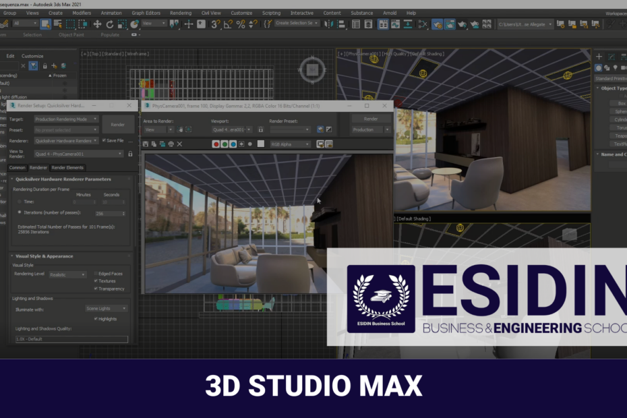The height and width of the screenshot is (418, 627).
Task: Disable the Textures checkbox
Action: (94, 281)
